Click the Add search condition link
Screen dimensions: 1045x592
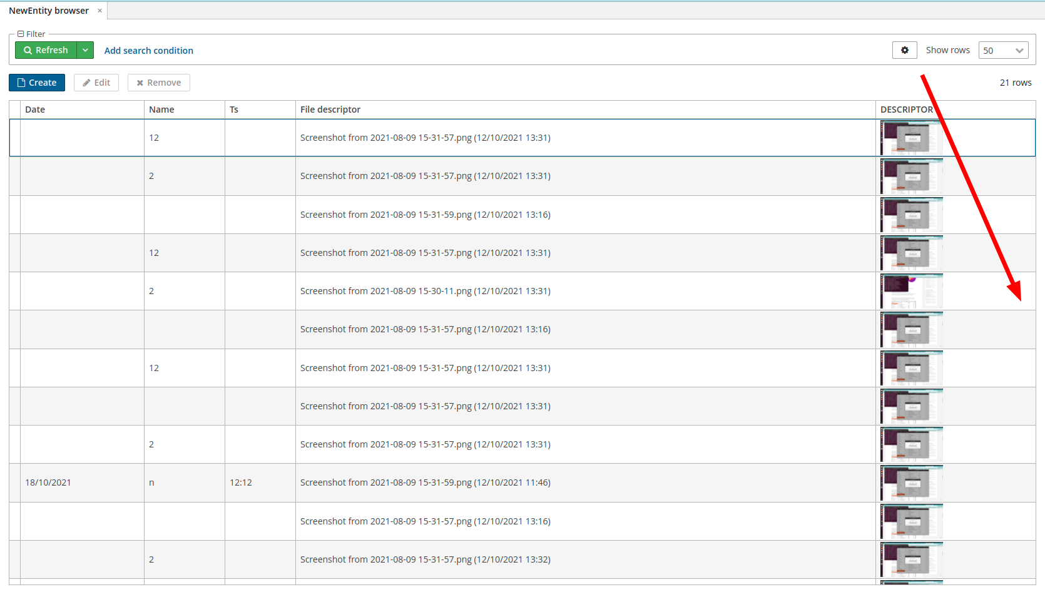click(148, 50)
